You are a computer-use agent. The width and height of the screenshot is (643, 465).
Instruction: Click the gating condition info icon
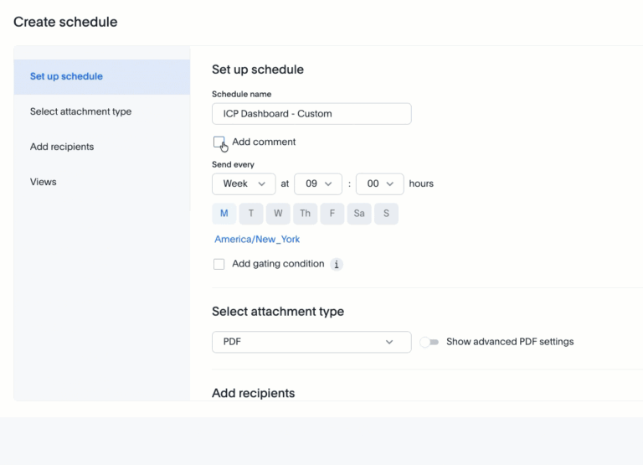[337, 265]
